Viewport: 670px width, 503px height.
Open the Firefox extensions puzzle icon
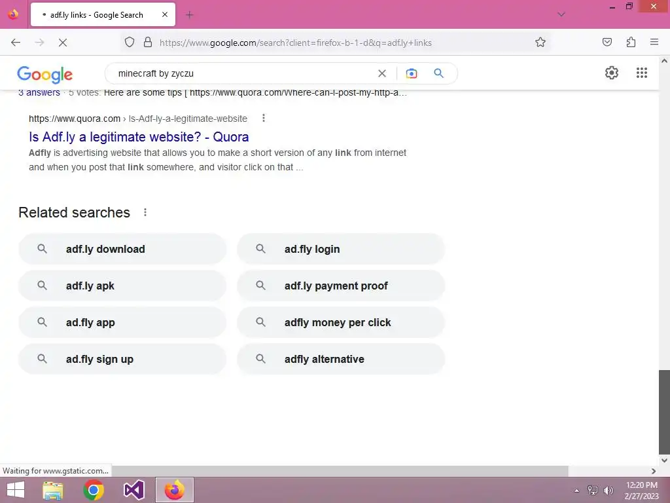pos(631,42)
